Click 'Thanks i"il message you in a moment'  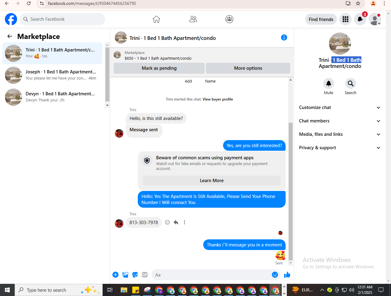click(x=244, y=245)
